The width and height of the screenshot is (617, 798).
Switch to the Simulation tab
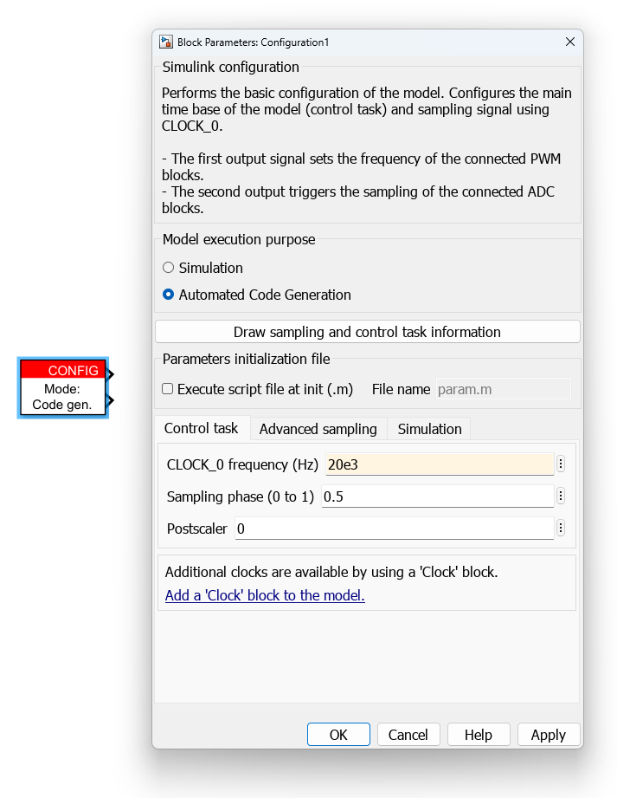point(429,429)
